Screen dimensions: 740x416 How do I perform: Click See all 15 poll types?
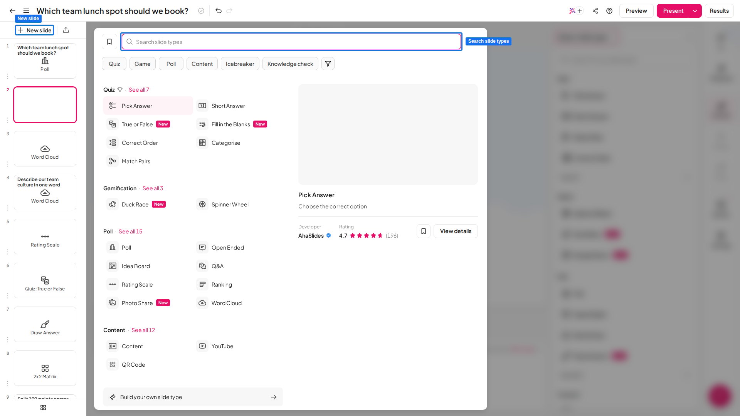(x=130, y=231)
